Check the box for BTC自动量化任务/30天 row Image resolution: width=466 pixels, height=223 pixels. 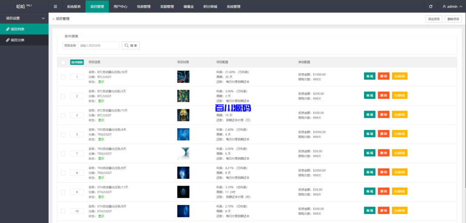pyautogui.click(x=63, y=77)
